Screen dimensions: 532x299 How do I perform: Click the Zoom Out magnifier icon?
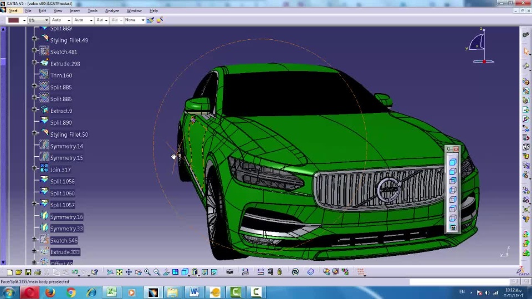tap(157, 272)
